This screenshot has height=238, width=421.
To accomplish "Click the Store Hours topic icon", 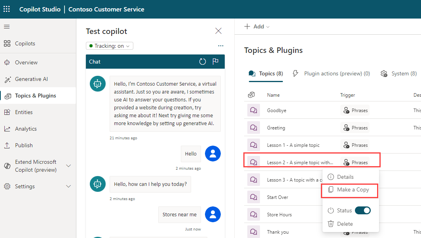I will (254, 214).
